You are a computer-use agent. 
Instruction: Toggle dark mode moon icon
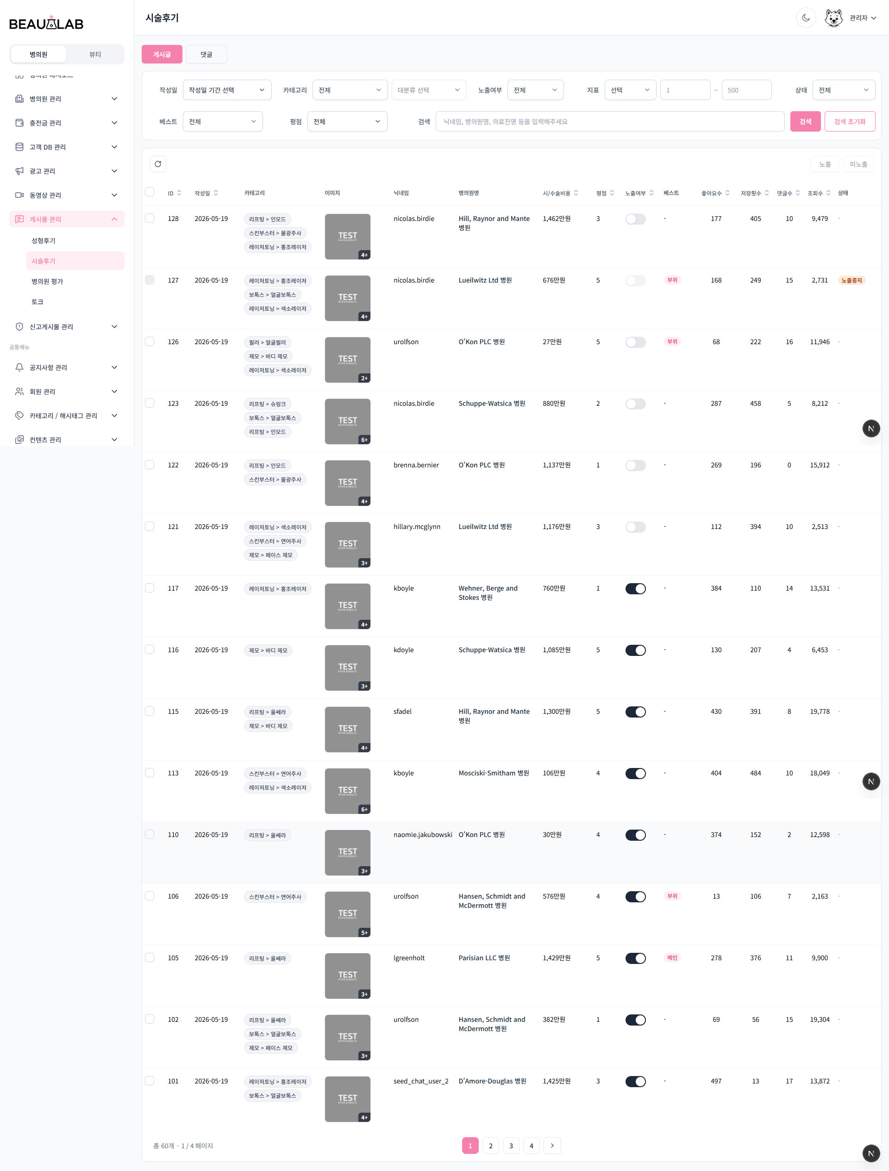point(805,18)
